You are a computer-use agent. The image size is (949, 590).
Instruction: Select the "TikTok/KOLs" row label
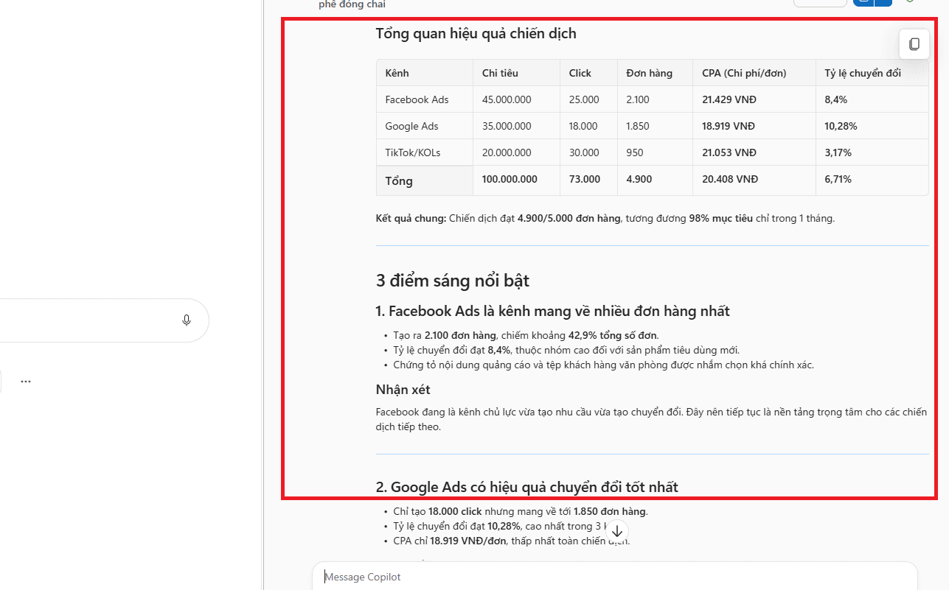point(414,152)
